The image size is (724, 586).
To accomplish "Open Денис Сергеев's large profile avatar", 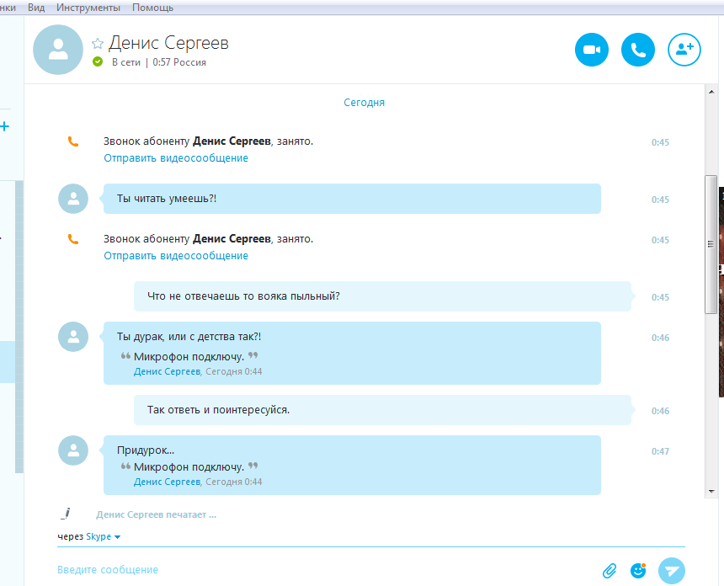I will (x=58, y=50).
